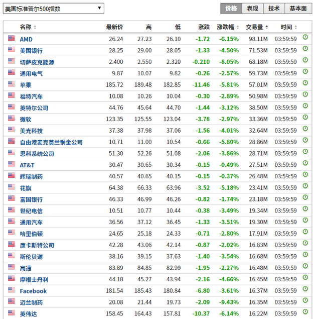Click the clock icon in 美国银行 row

[x=305, y=48]
